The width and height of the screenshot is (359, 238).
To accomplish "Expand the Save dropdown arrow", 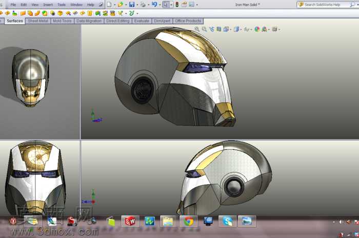I will 137,5.
